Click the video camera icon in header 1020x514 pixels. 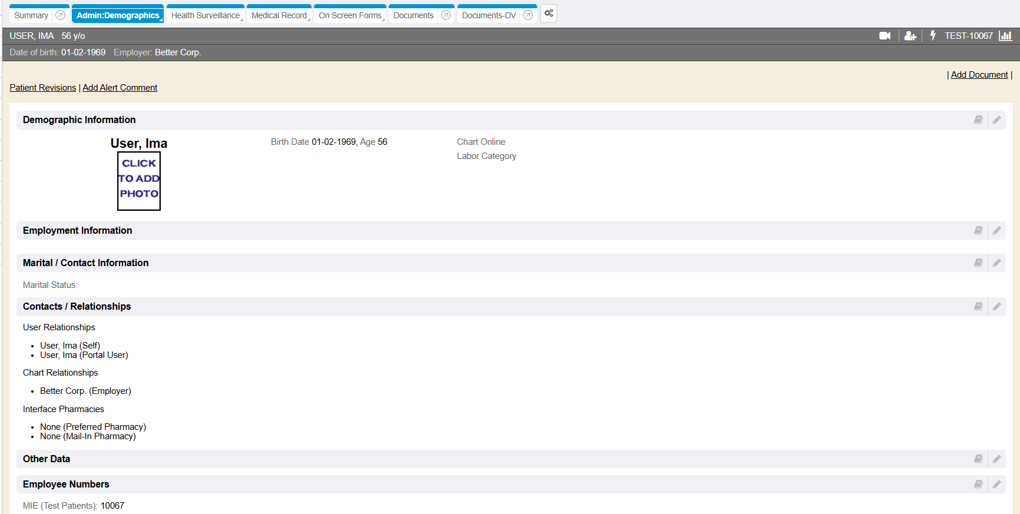pyautogui.click(x=885, y=36)
